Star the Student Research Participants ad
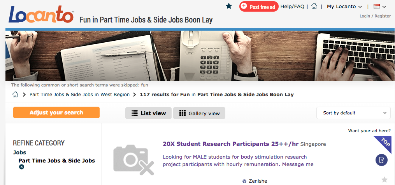Viewport: 395px width, 185px height. point(384,180)
